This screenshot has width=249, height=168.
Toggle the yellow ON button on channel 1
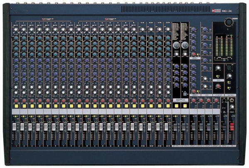pos(15,106)
